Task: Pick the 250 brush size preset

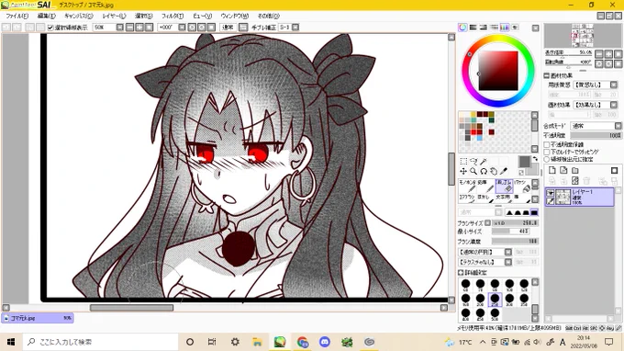Action: tap(495, 300)
